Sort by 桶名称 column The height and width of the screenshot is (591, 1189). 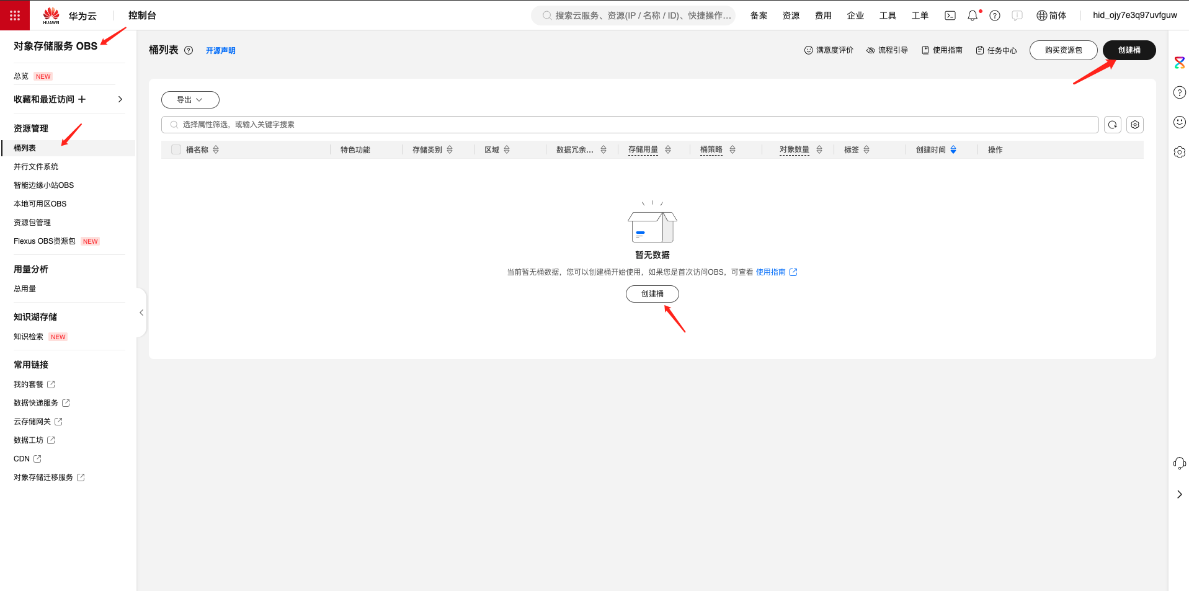[x=216, y=149]
